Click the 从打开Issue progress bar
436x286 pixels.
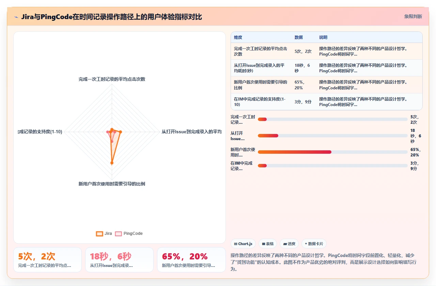pos(332,136)
